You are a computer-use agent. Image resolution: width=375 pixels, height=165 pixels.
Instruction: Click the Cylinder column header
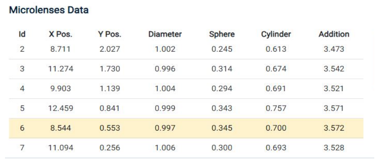[276, 34]
